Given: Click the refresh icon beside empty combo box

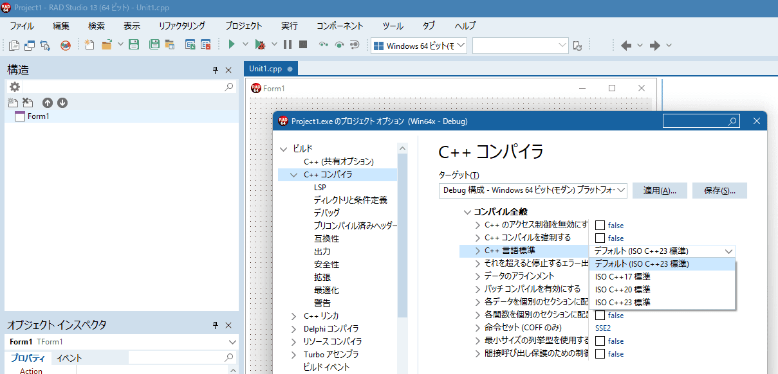Looking at the screenshot, I should (x=578, y=46).
